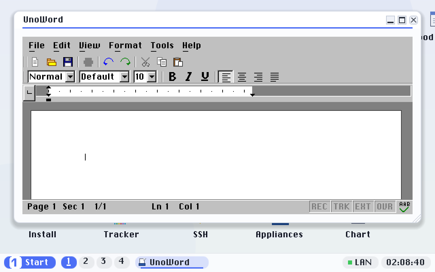Toggle REC status indicator
435x272 pixels.
[x=319, y=207]
